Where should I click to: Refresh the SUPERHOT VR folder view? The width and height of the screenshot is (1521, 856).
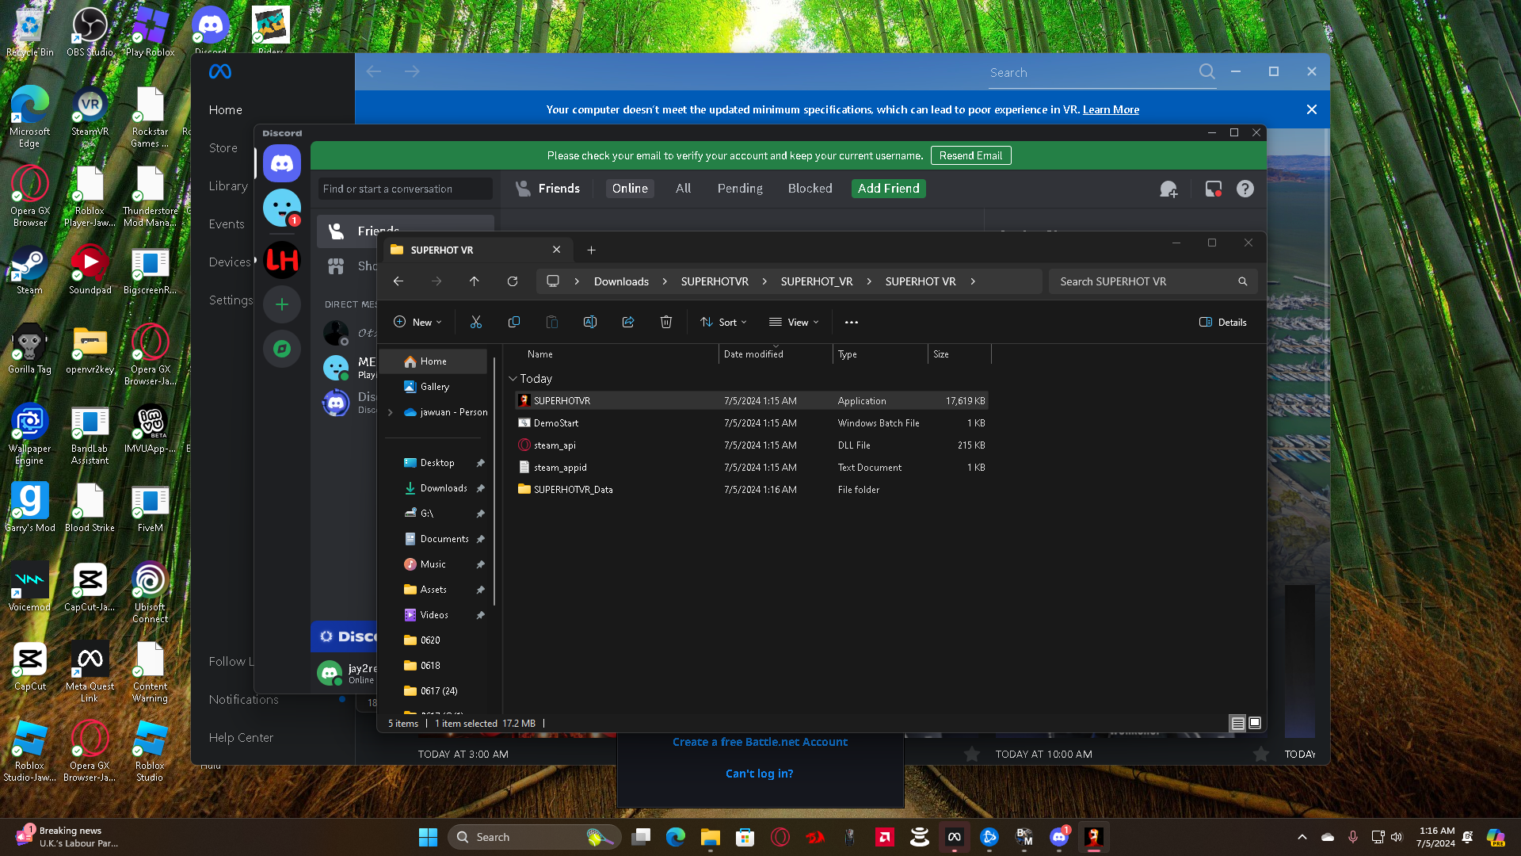pyautogui.click(x=513, y=281)
